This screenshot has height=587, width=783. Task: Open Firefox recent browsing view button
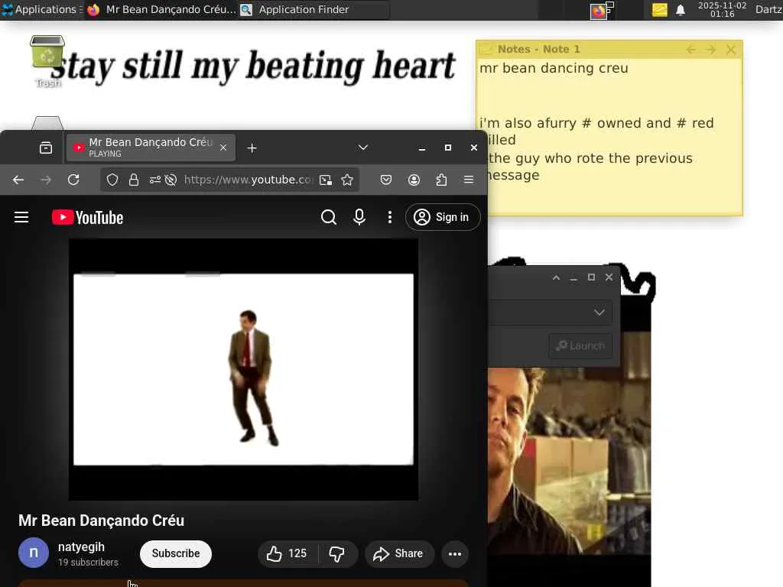[x=45, y=148]
